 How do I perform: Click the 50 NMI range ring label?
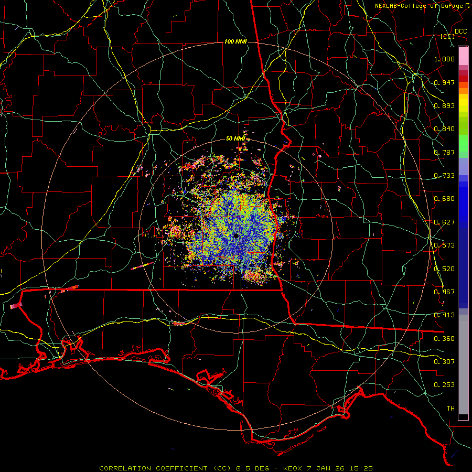(235, 139)
